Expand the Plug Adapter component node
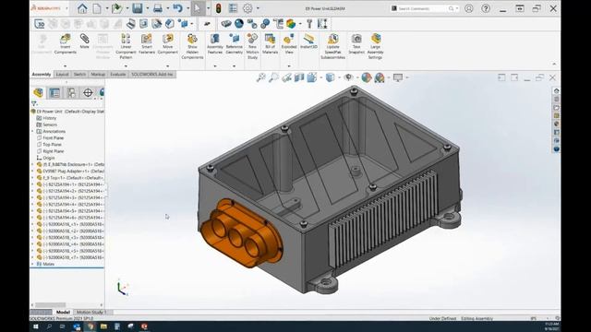 point(32,171)
